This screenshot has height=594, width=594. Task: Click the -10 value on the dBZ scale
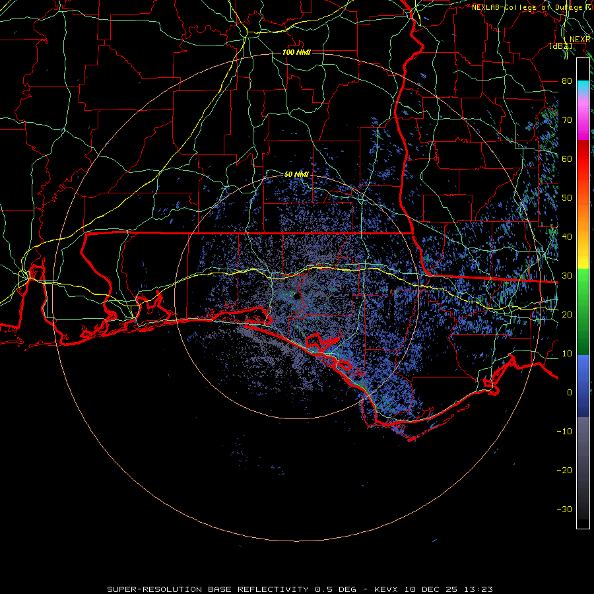(x=564, y=431)
